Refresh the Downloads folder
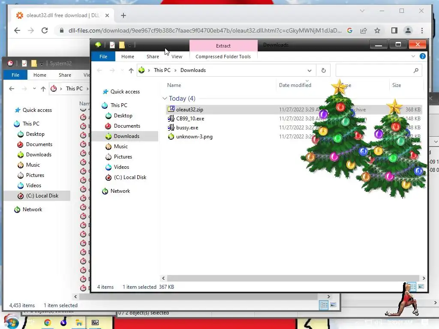The width and height of the screenshot is (439, 329). coord(323,70)
